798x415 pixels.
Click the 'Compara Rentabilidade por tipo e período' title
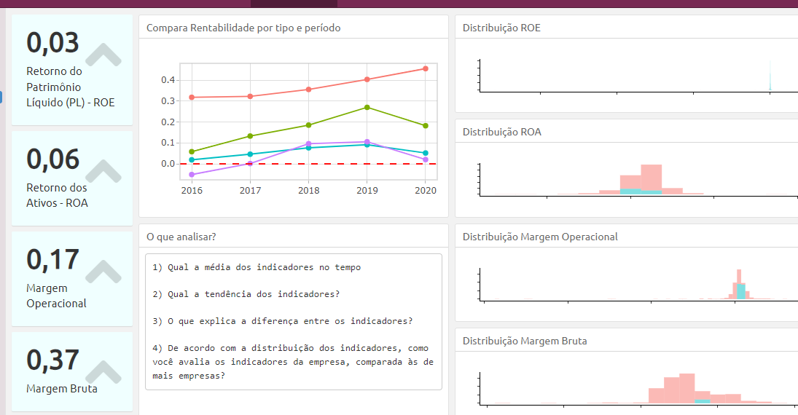click(x=243, y=28)
